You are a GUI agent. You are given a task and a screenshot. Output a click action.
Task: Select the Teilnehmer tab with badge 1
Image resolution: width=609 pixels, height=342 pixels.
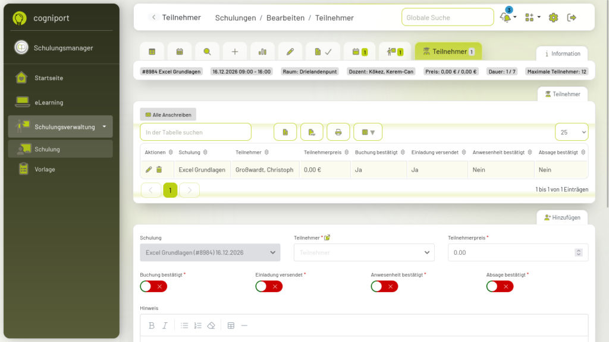[448, 51]
